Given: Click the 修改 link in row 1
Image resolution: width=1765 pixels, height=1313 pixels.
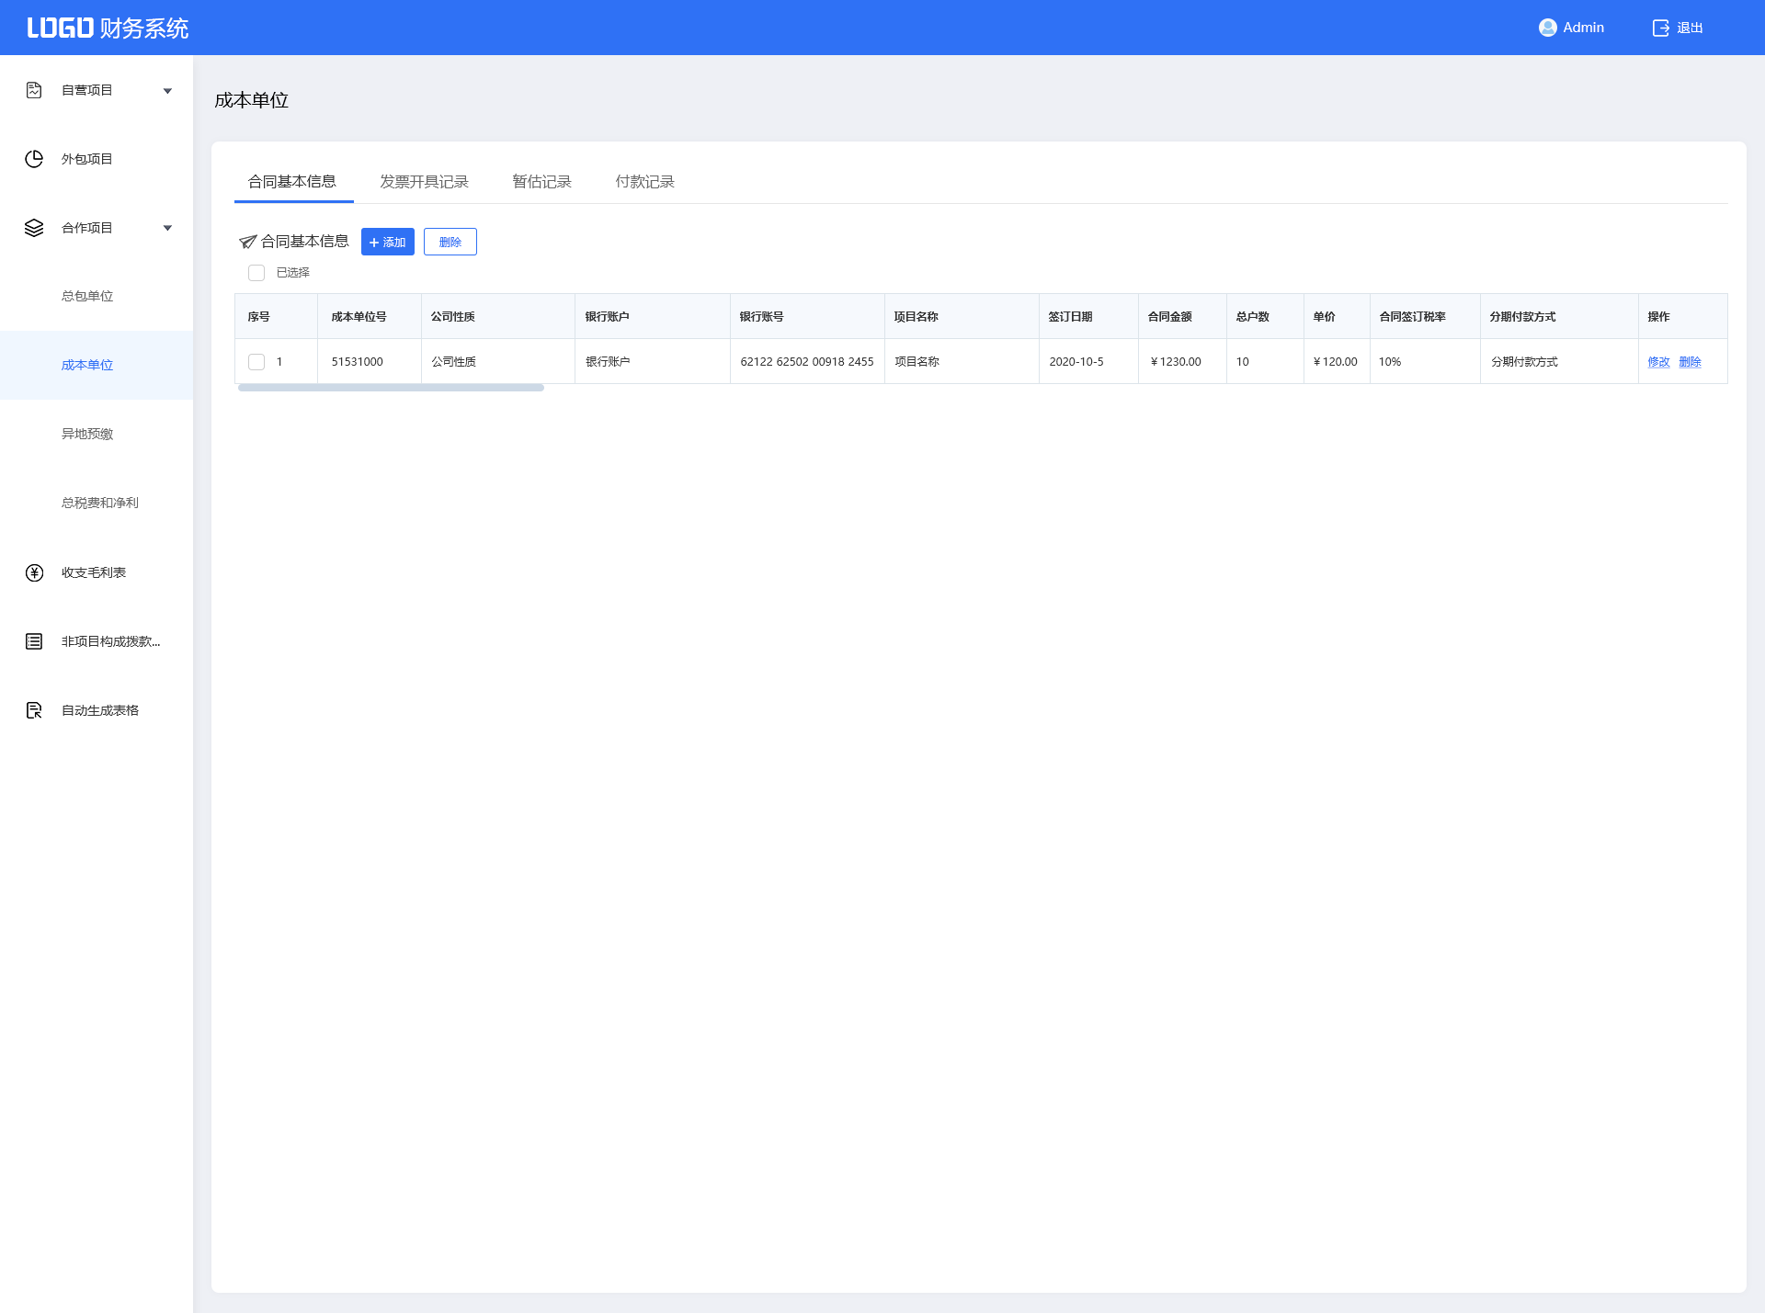Looking at the screenshot, I should (1658, 362).
